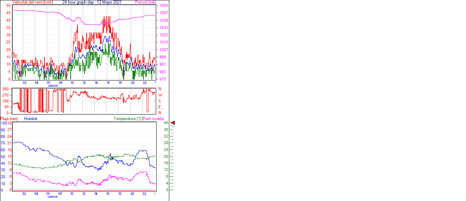Click the 'Humitat' legend label
Screen dimensions: 466x201
tap(31, 119)
